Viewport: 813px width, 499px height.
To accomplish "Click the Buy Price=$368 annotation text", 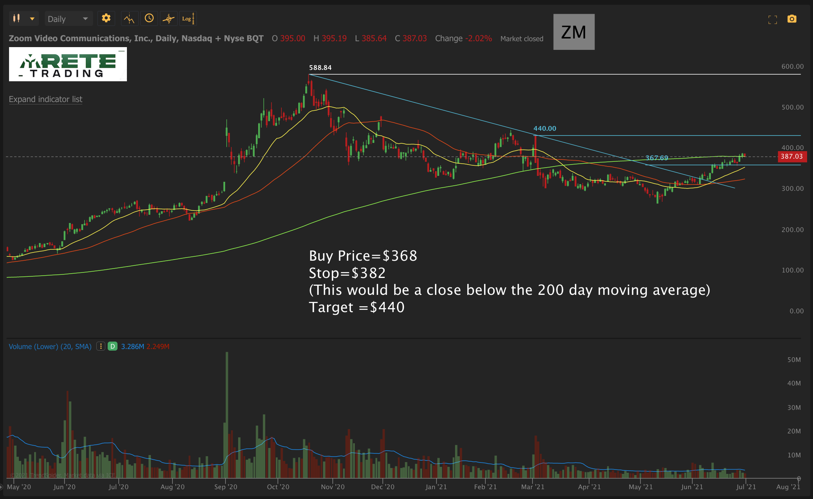I will 363,256.
